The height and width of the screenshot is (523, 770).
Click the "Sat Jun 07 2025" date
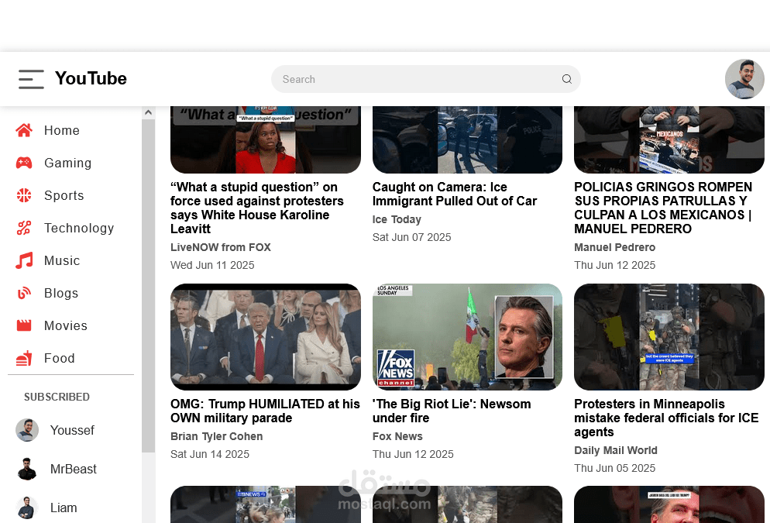411,237
